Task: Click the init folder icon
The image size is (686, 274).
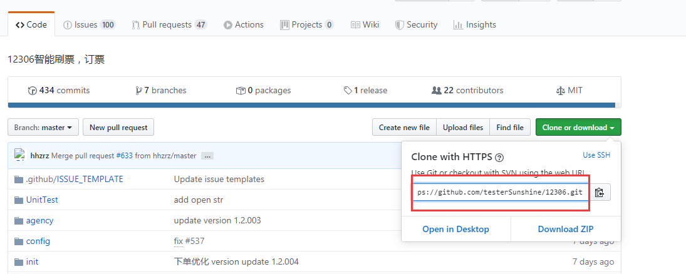Action: 18,262
